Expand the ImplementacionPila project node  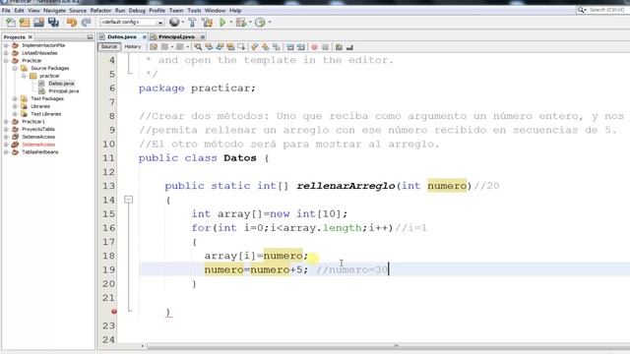click(6, 45)
